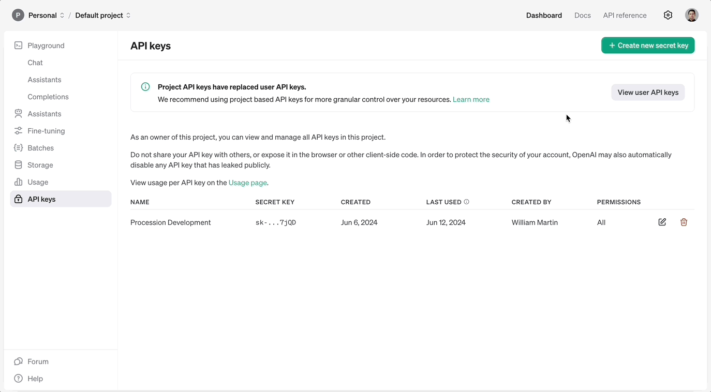Screen dimensions: 711x392
Task: Click creator name William Martin
Action: 535,222
